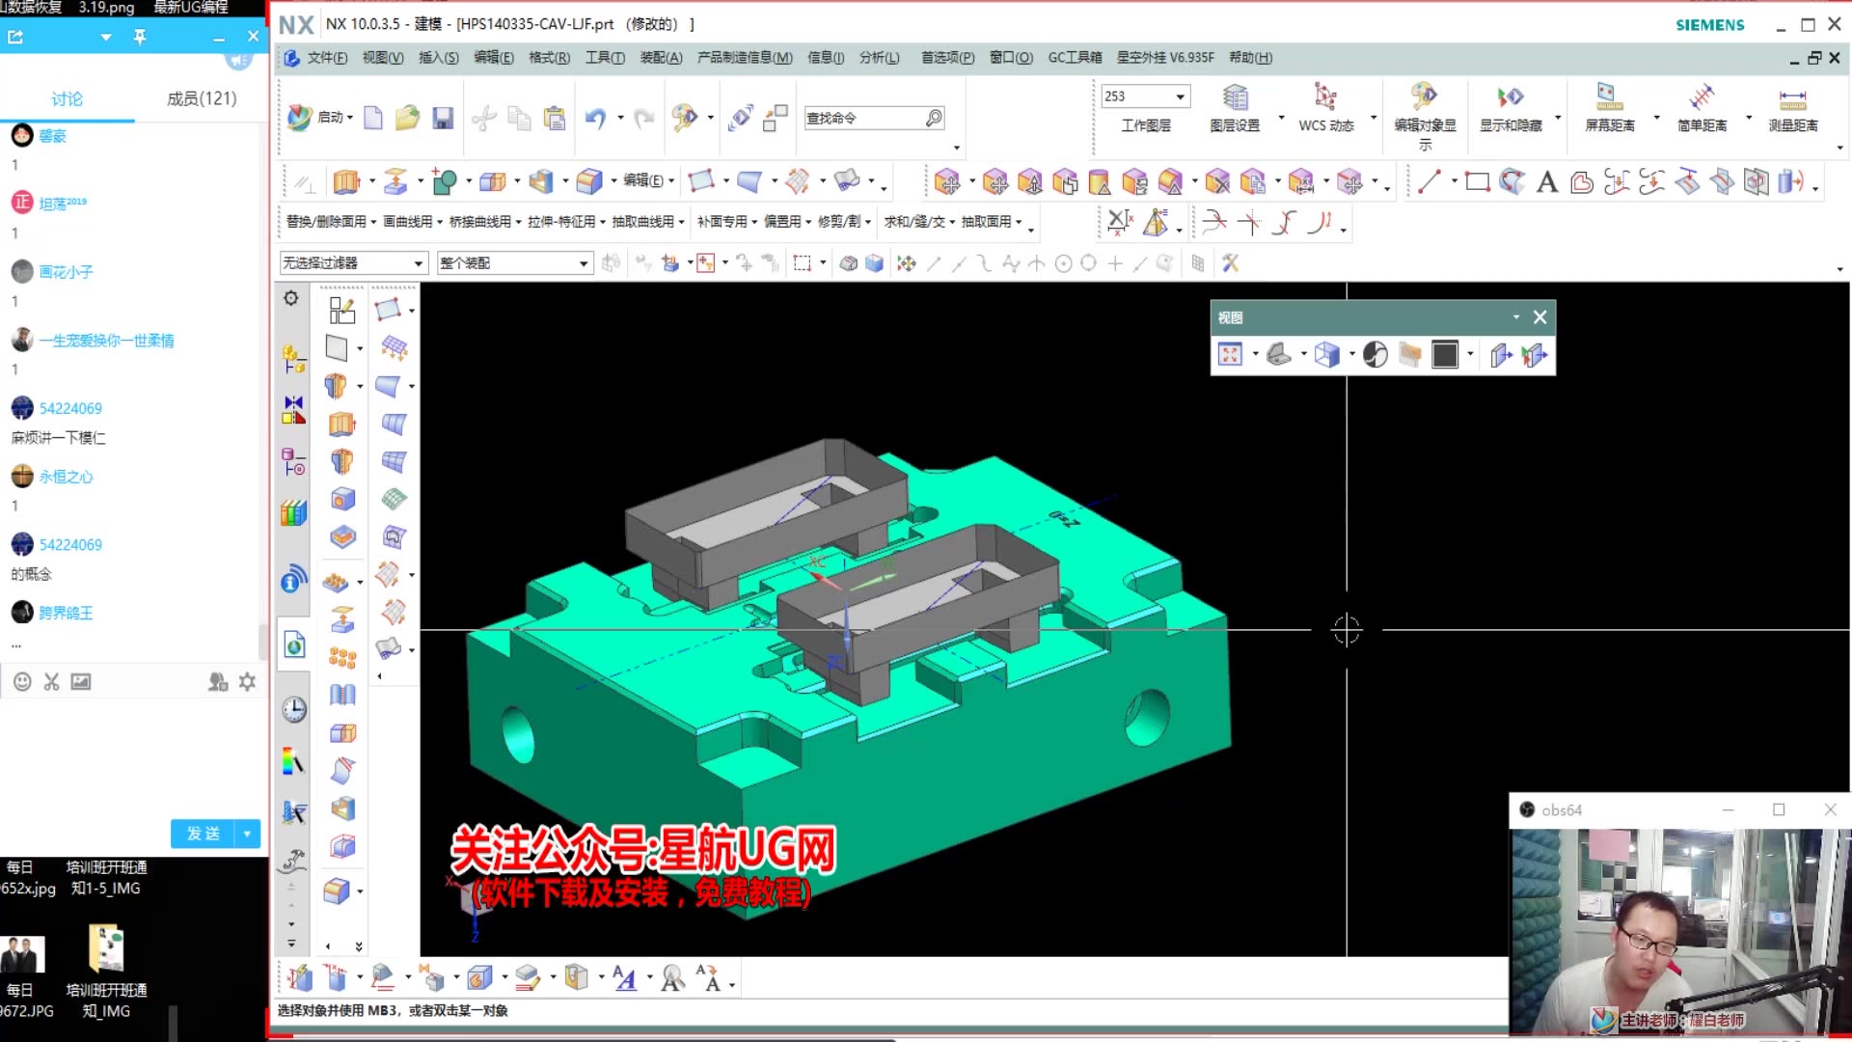Click the Undo arrow icon

(595, 118)
